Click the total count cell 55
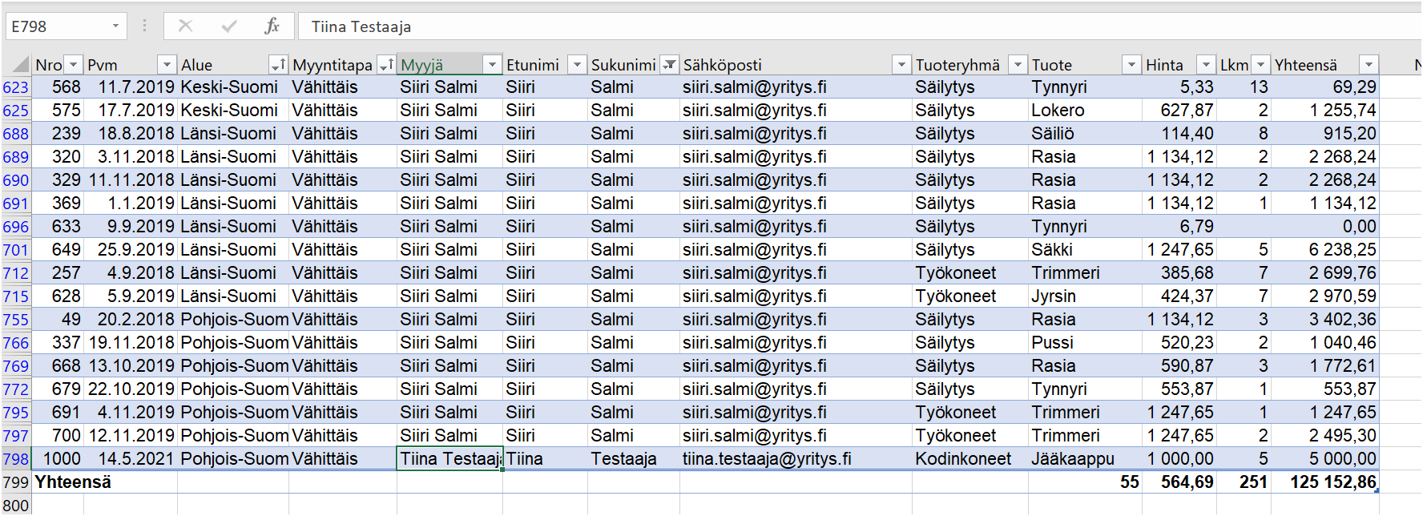Screen dimensions: 1423x516 (x=1086, y=482)
